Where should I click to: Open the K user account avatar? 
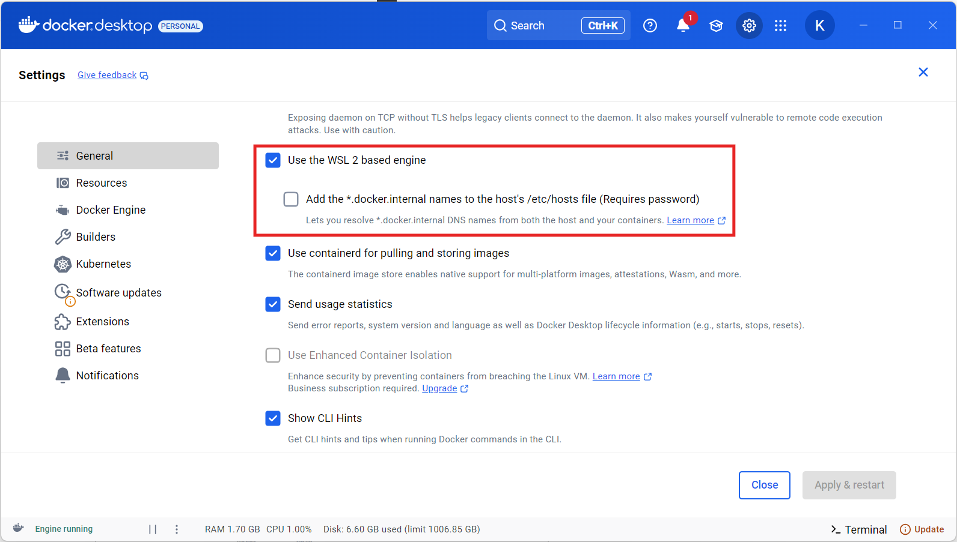coord(820,25)
